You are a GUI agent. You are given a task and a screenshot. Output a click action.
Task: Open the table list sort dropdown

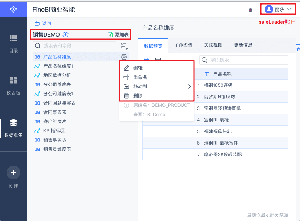[124, 46]
